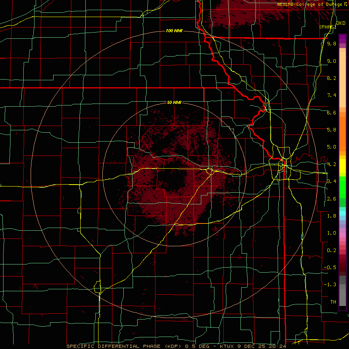Click the 9.0 scale value
This screenshot has height=349, width=349.
coord(332,61)
